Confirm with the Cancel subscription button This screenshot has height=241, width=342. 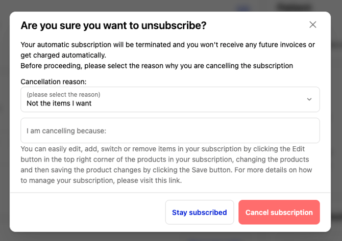point(279,212)
